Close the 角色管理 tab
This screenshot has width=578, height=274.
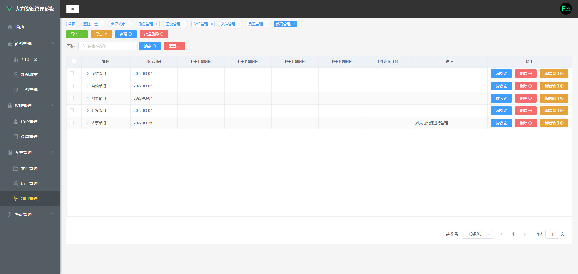tap(157, 24)
